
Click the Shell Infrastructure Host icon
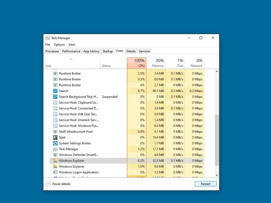(x=55, y=132)
